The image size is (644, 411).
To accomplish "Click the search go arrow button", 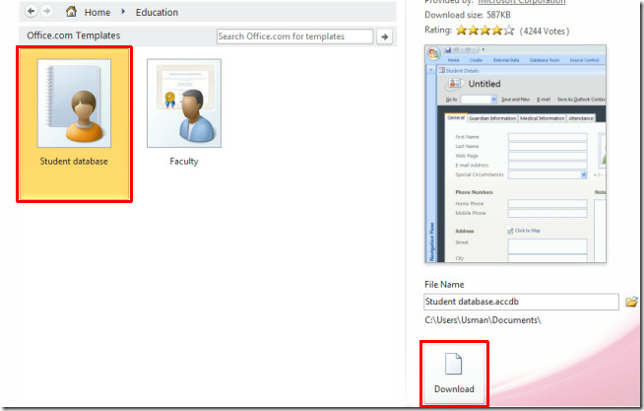I will [384, 36].
